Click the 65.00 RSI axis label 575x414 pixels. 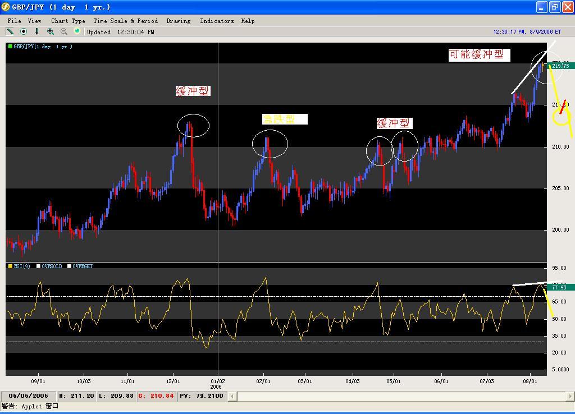pos(559,301)
